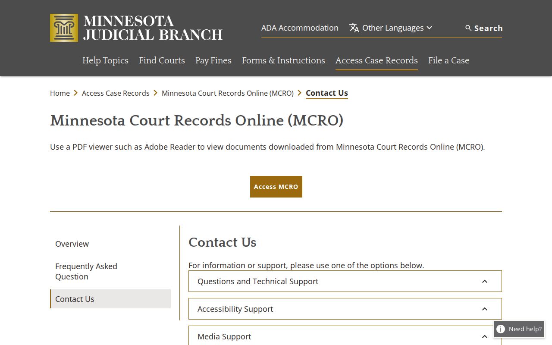Open Access Case Records breadcrumb link
Screen dimensions: 552x345
116,93
